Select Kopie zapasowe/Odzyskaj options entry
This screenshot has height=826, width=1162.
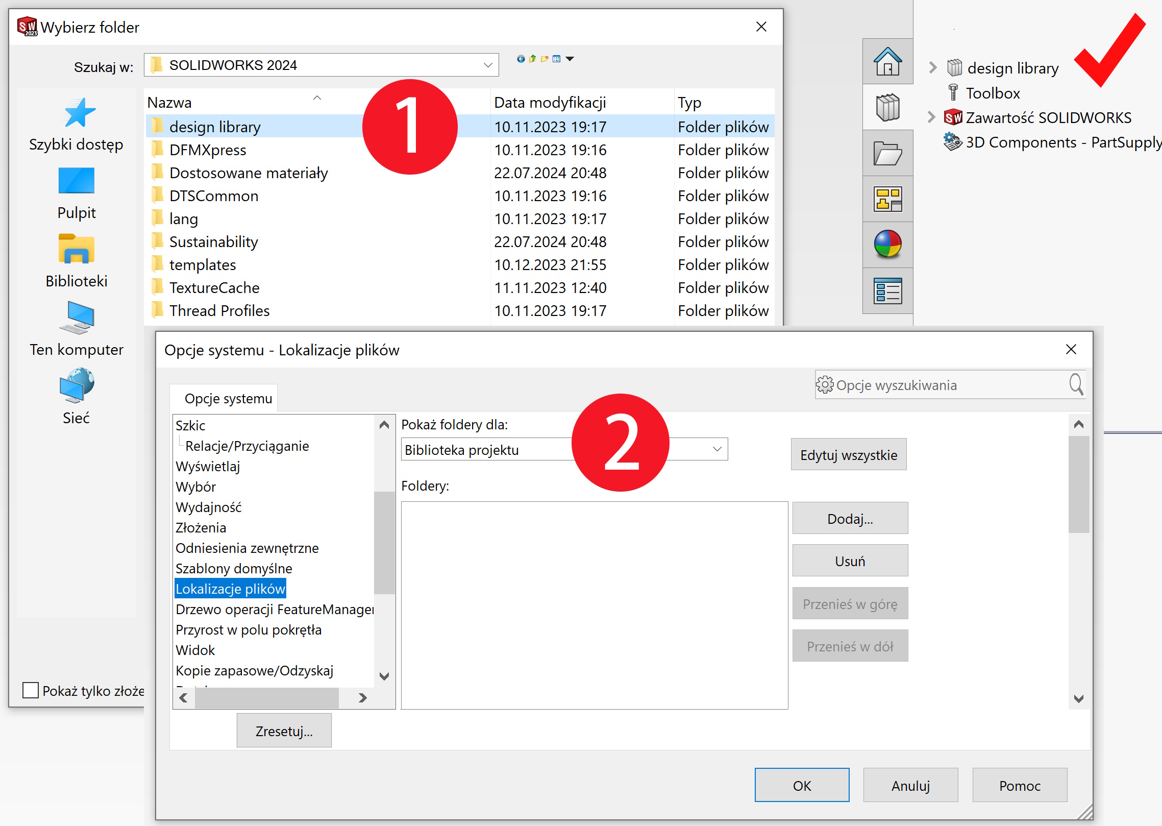click(254, 670)
